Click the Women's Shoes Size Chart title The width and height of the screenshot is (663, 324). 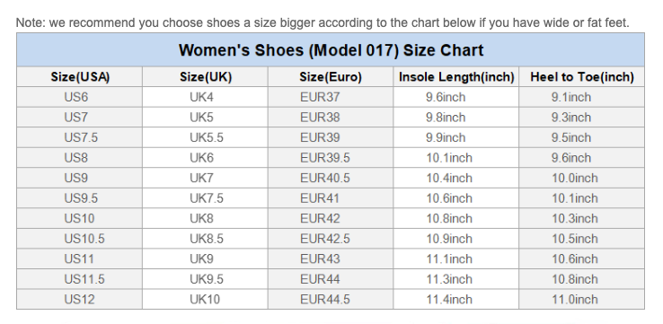coord(331,50)
